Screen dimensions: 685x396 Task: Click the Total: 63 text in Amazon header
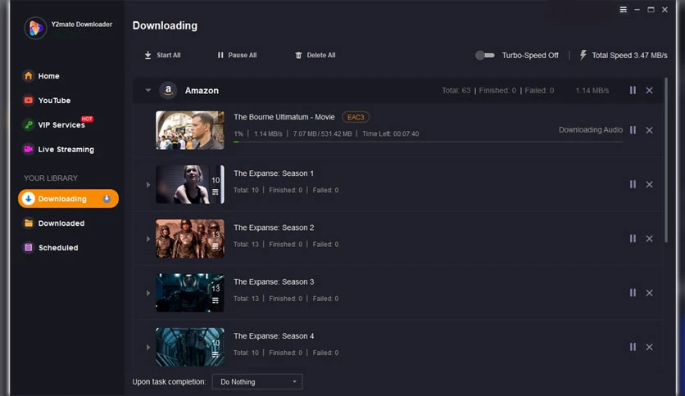click(456, 90)
